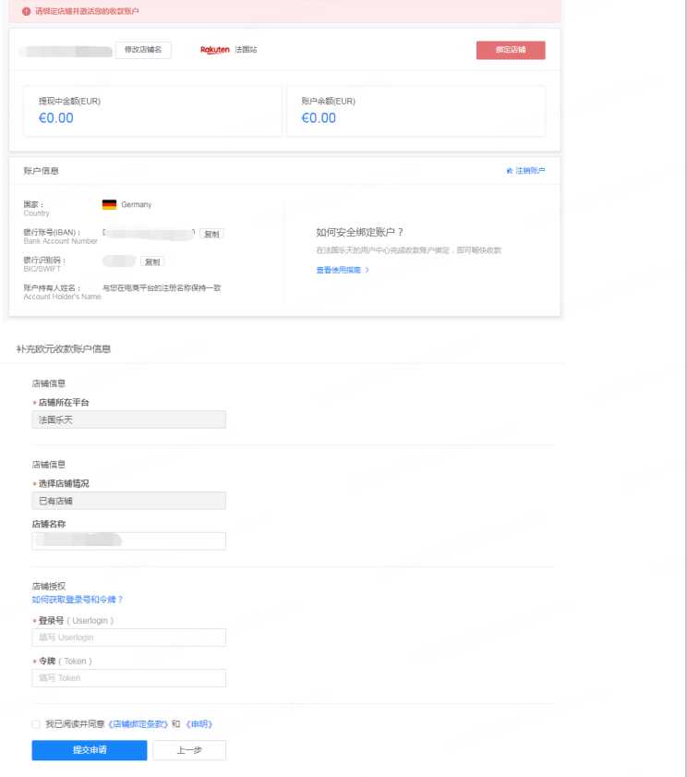Open the 查看使用指南 guide link
The height and width of the screenshot is (777, 687).
[343, 270]
